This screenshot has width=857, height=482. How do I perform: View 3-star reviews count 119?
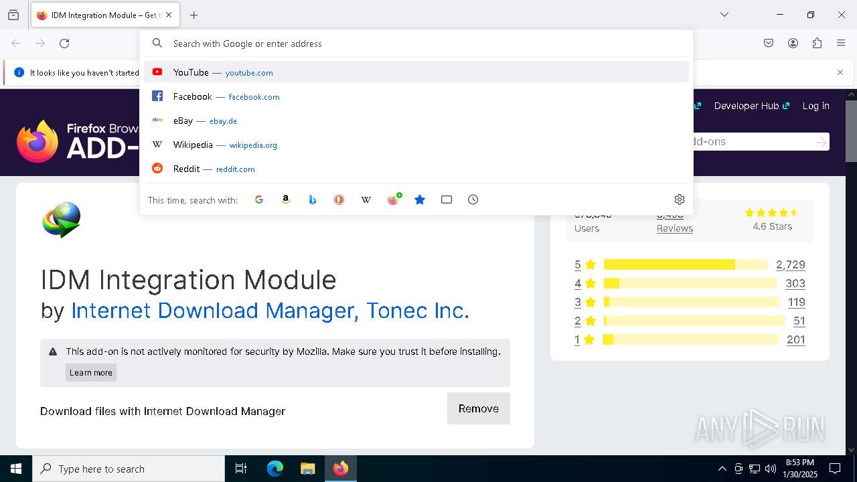pyautogui.click(x=796, y=302)
